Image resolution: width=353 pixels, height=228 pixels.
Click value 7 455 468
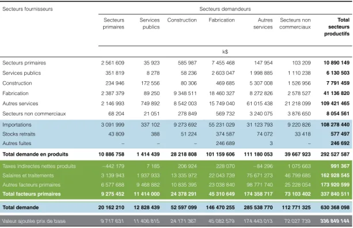click(223, 63)
